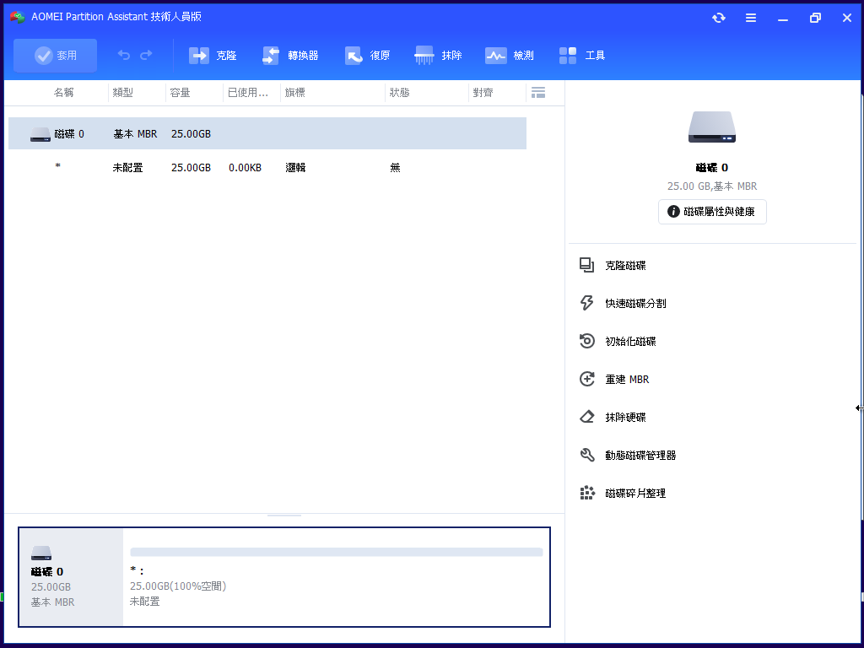Sort by the 類型 column header
This screenshot has width=864, height=648.
tap(123, 93)
